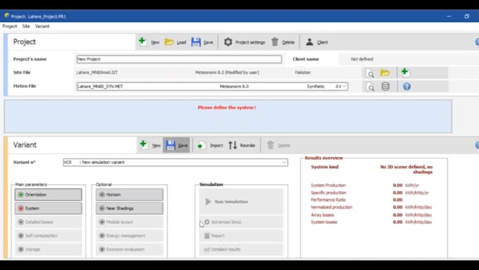Viewport: 479px width, 270px height.
Task: Open the Variant menu
Action: pos(42,26)
